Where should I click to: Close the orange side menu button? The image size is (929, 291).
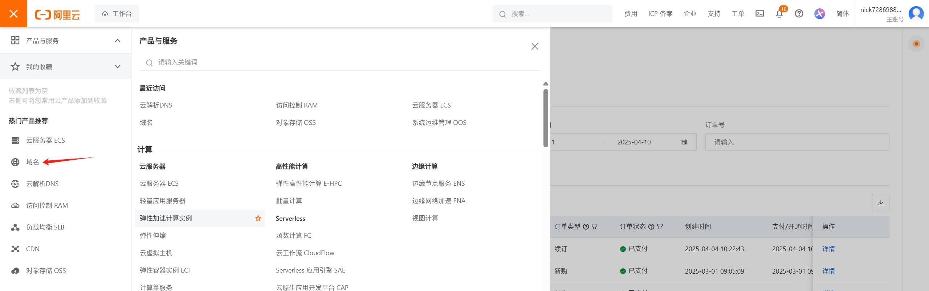[13, 14]
